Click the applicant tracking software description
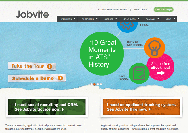 click(x=140, y=127)
